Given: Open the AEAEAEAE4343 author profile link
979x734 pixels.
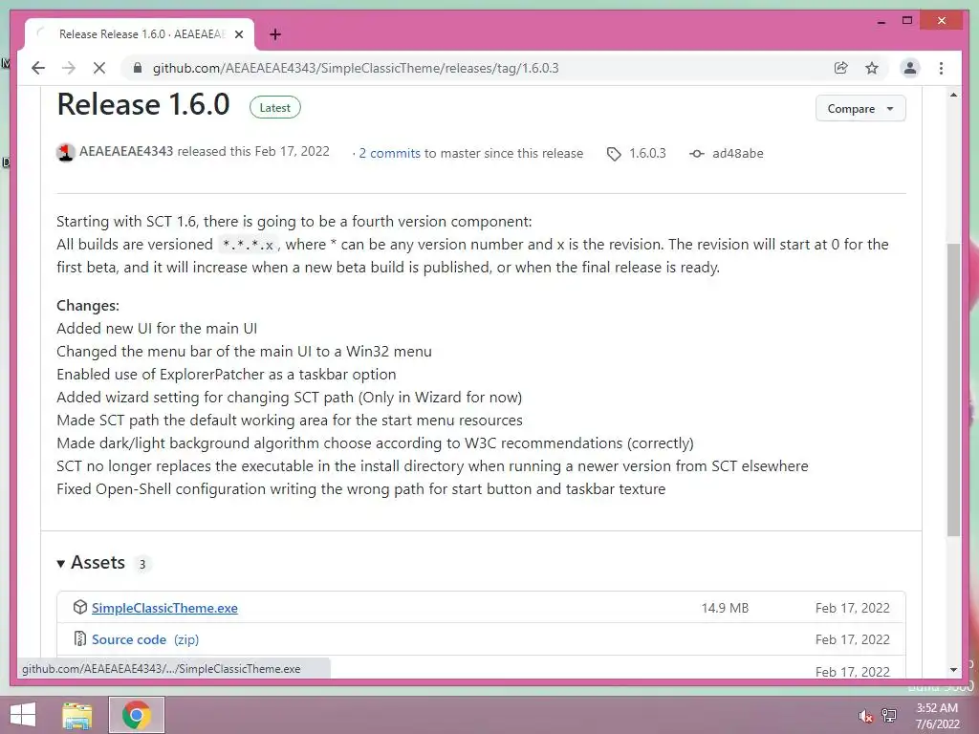Looking at the screenshot, I should tap(126, 152).
